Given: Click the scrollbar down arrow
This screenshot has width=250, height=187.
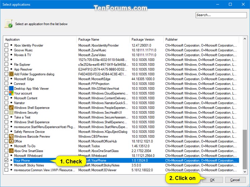Looking at the screenshot, I should click(x=245, y=172).
